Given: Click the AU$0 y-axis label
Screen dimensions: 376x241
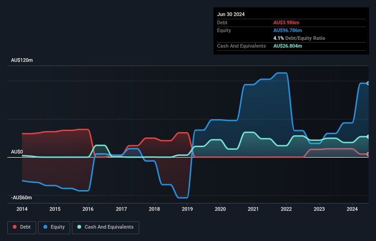Looking at the screenshot, I should [17, 152].
